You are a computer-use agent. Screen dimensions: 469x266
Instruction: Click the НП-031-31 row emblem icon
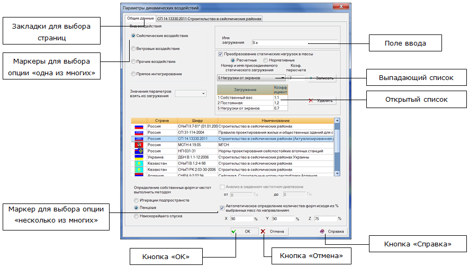139,150
